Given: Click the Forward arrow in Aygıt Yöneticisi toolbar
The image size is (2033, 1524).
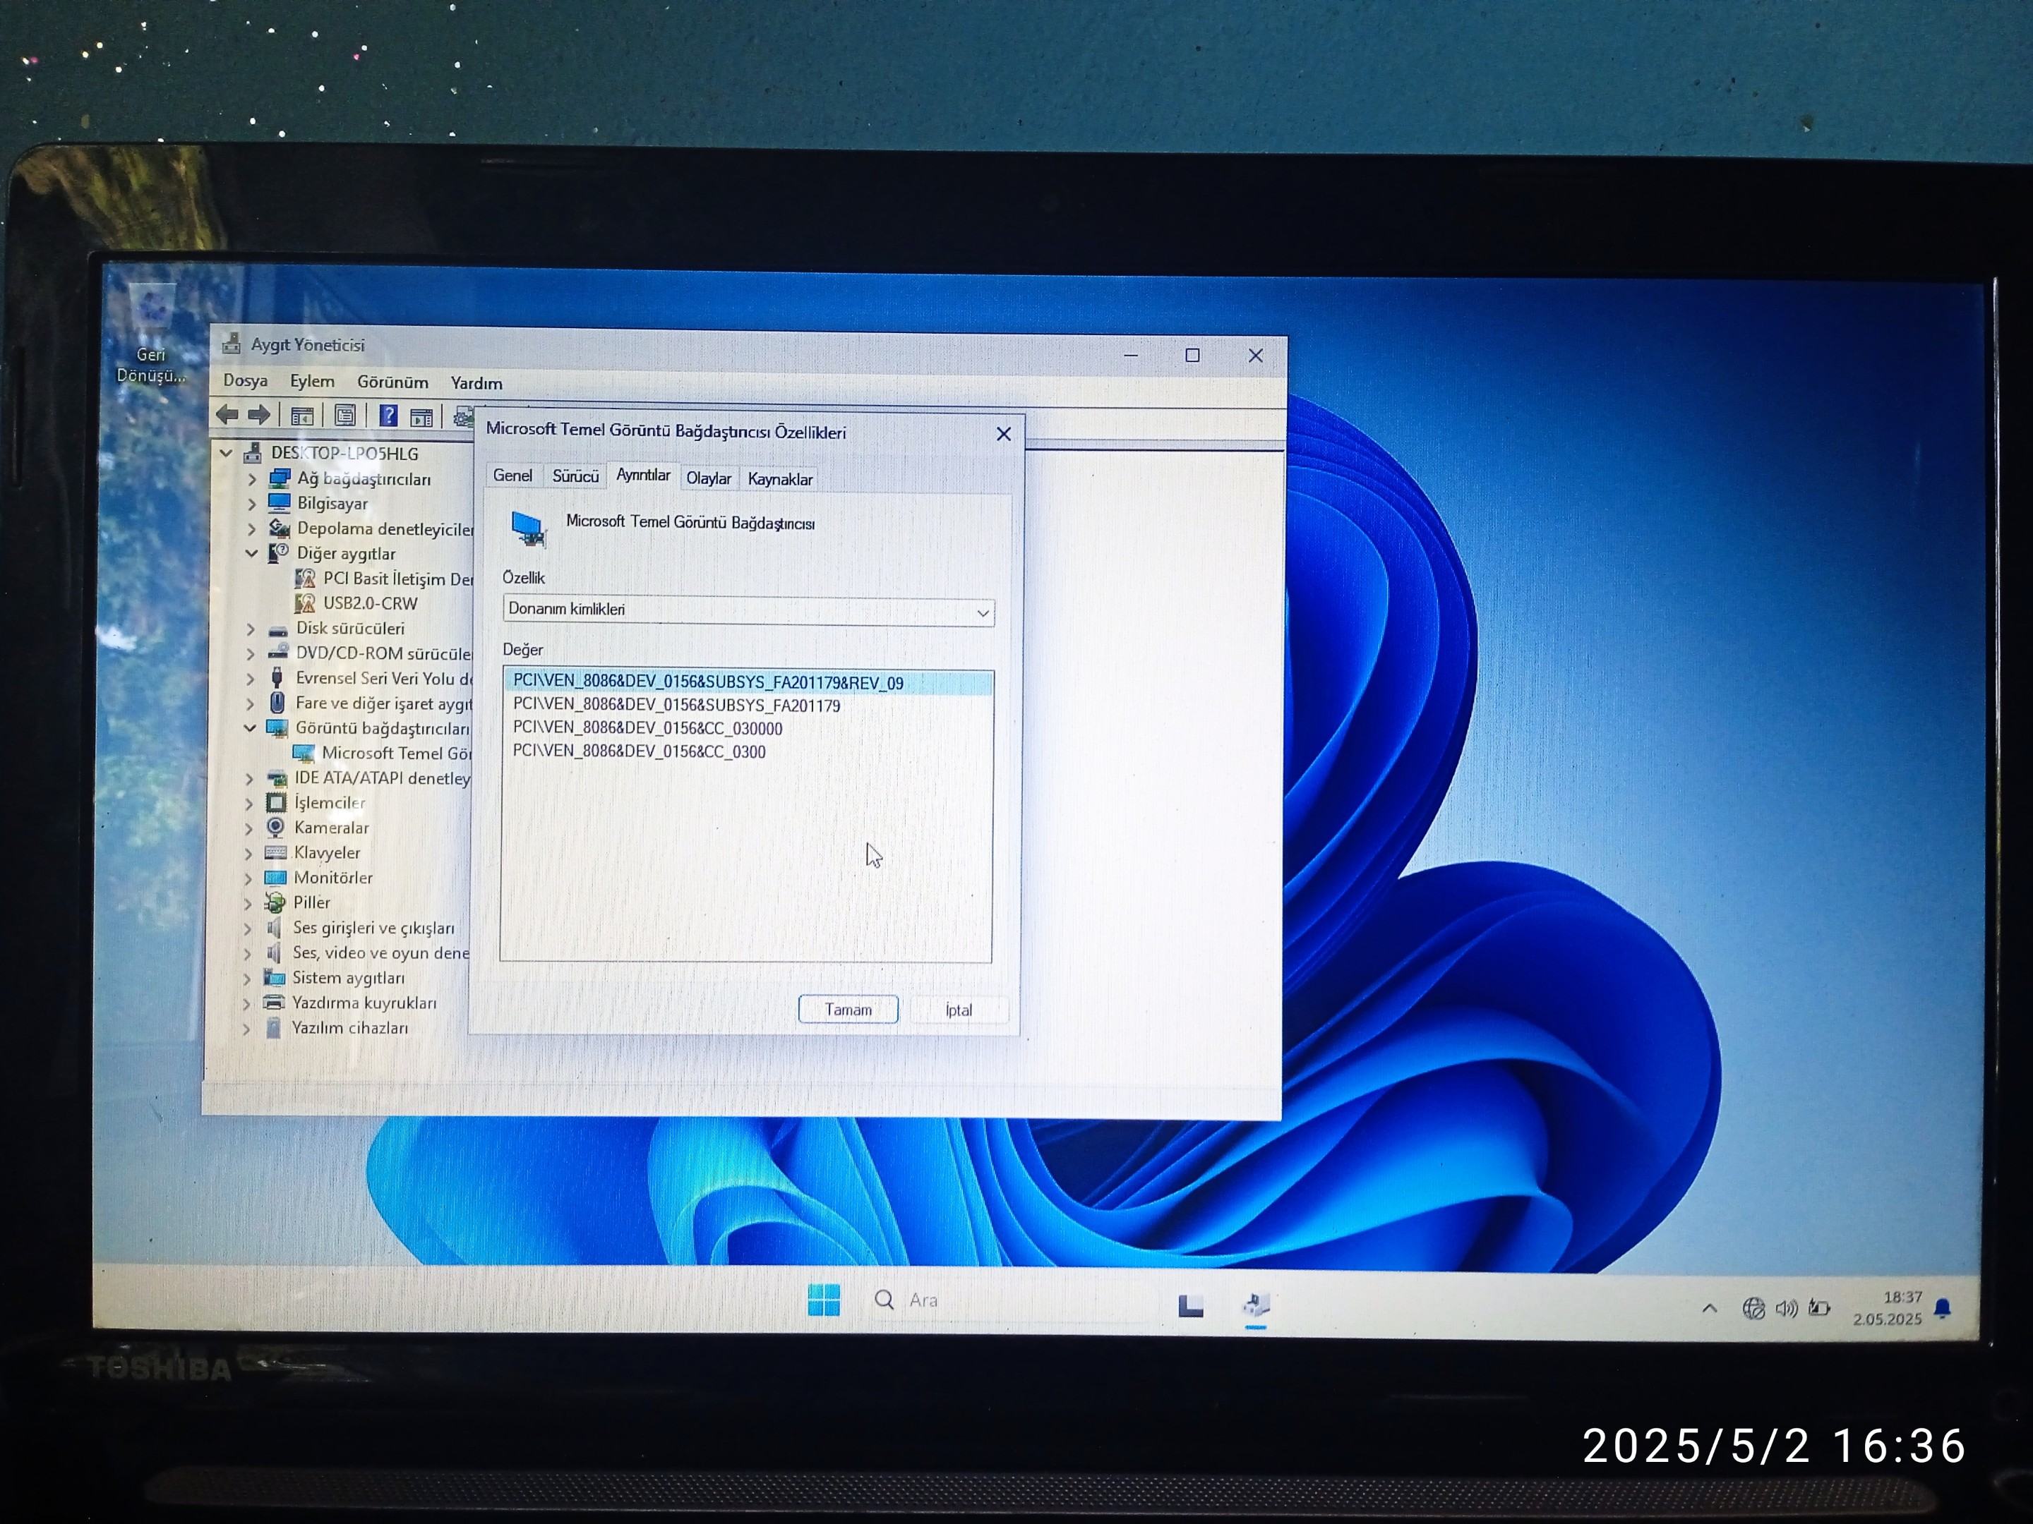Looking at the screenshot, I should tap(259, 414).
